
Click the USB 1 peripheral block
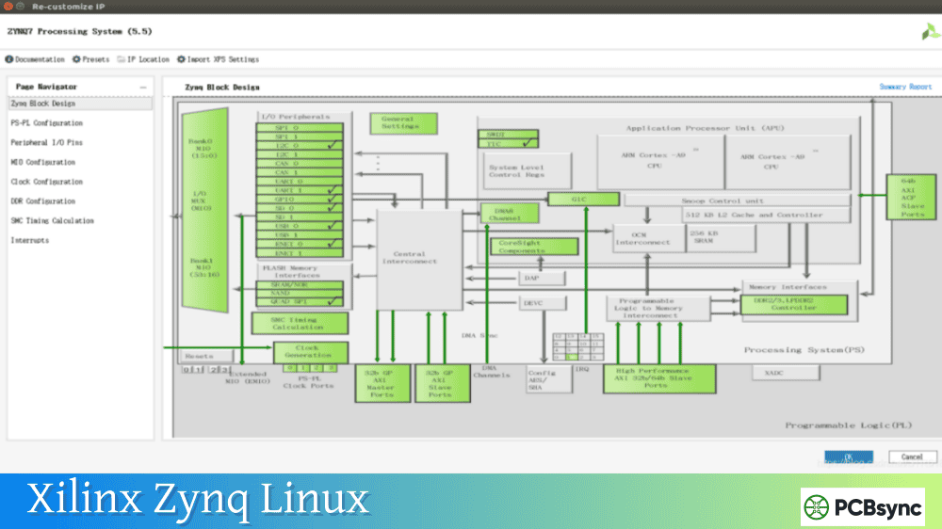tap(300, 235)
